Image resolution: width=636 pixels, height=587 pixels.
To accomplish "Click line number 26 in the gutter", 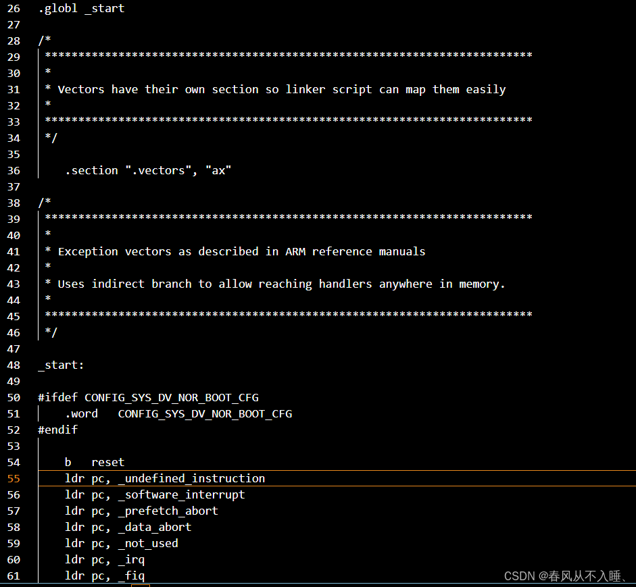I will coord(14,8).
